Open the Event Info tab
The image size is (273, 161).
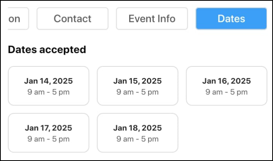pyautogui.click(x=152, y=18)
